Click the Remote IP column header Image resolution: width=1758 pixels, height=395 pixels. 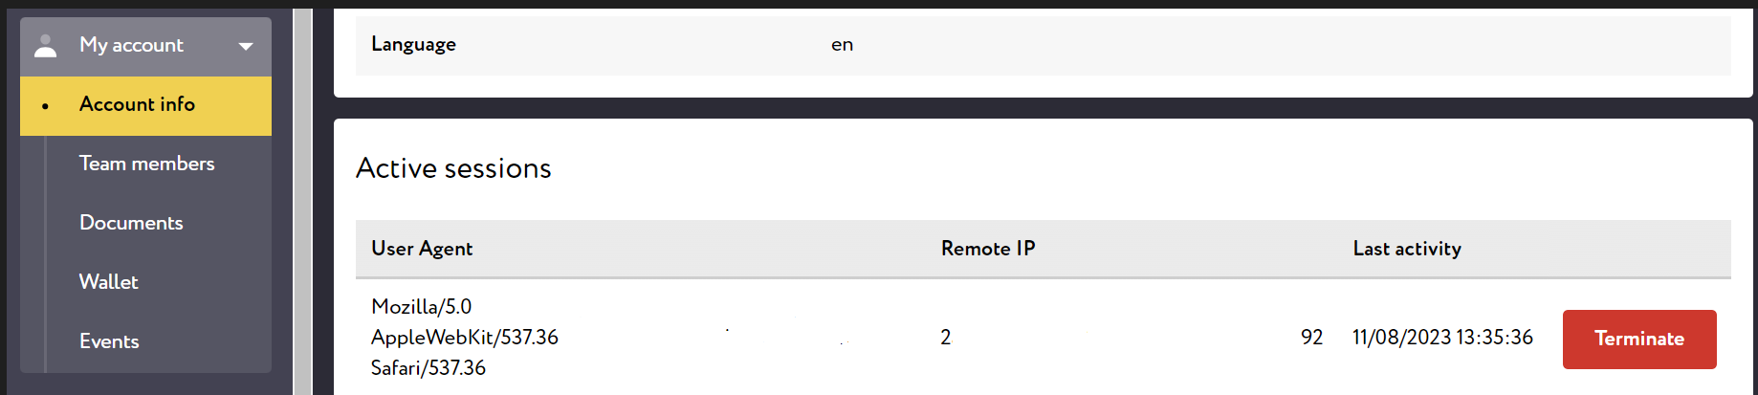tap(988, 249)
